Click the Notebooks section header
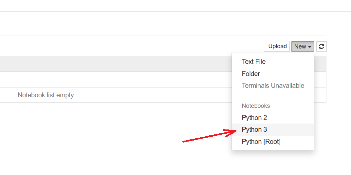This screenshot has height=175, width=351. [x=256, y=106]
